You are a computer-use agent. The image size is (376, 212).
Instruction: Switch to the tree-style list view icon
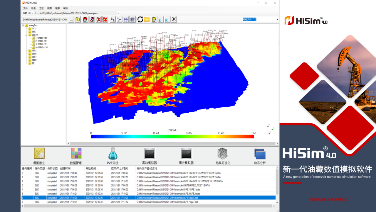120,19
